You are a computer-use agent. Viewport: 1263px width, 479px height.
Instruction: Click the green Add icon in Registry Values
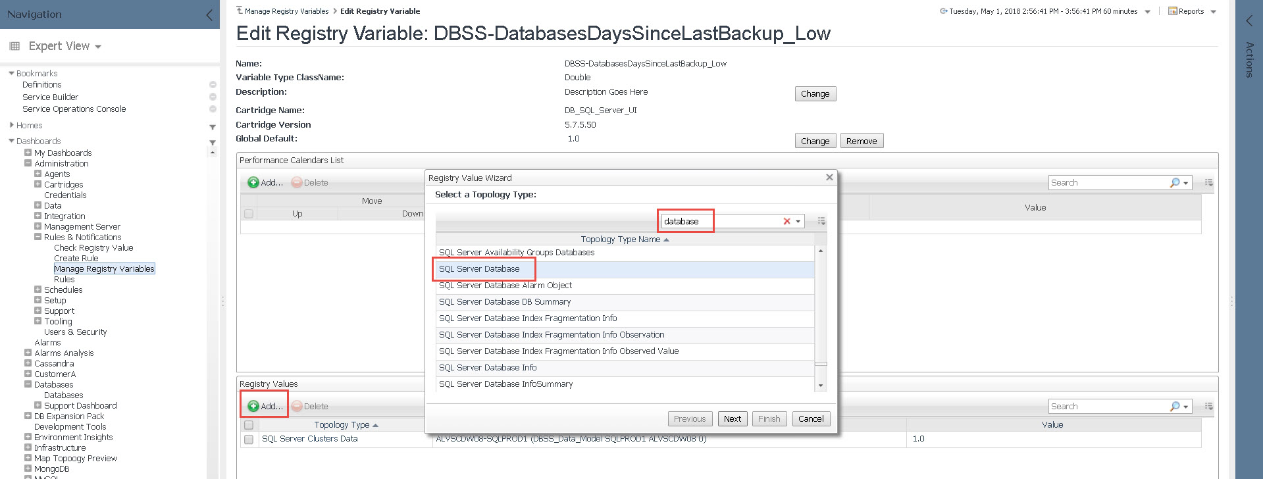[x=253, y=407]
